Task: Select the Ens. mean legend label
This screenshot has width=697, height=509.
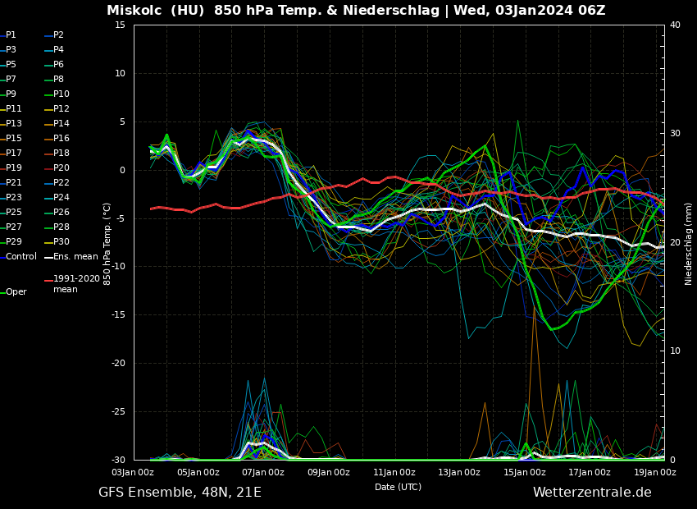Action: (75, 257)
